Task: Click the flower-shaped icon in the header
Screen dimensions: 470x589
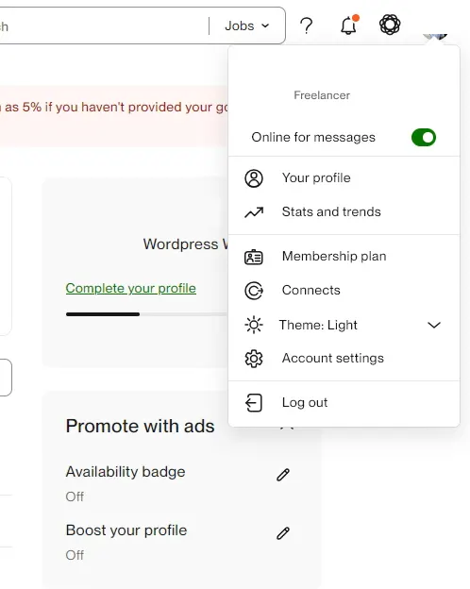Action: coord(390,25)
